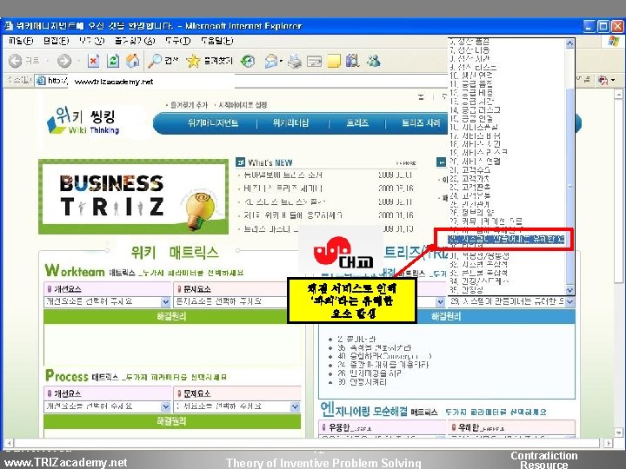This screenshot has height=469, width=626.
Task: Click the Stop loading icon
Action: pyautogui.click(x=93, y=61)
